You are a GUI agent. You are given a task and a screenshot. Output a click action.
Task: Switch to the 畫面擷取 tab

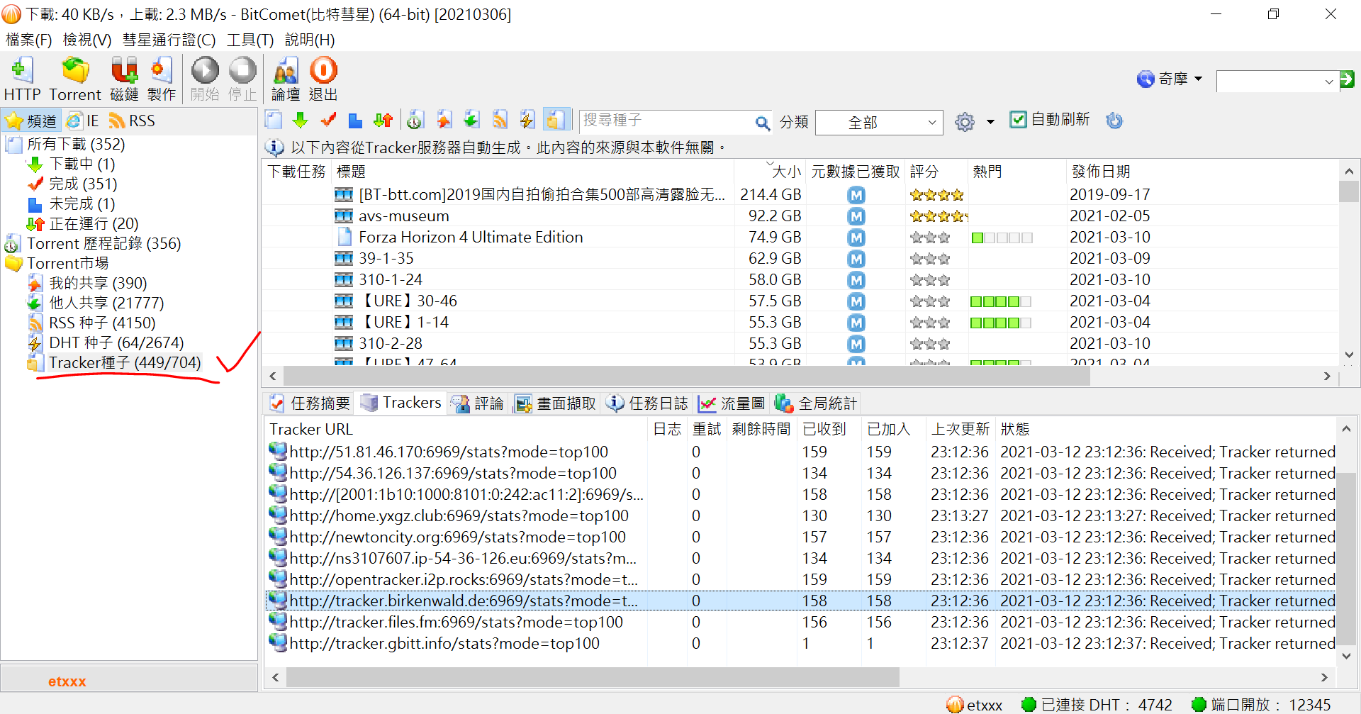tap(555, 403)
